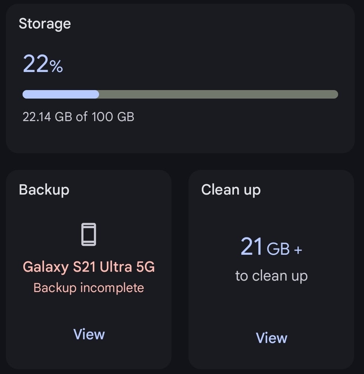
Task: Click the filled blue portion of storage bar
Action: tap(61, 94)
